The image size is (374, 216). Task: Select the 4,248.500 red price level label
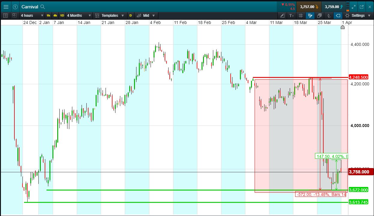point(359,77)
